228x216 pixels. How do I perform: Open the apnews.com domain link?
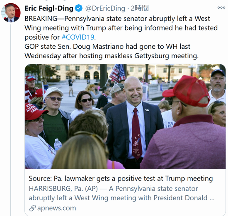click(56, 208)
